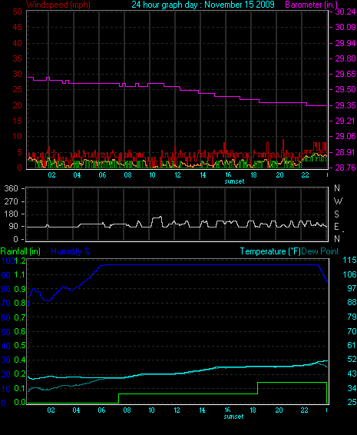Click hour 04 on the windspeed graph time axis
Image resolution: width=357 pixels, height=435 pixels.
pos(77,175)
